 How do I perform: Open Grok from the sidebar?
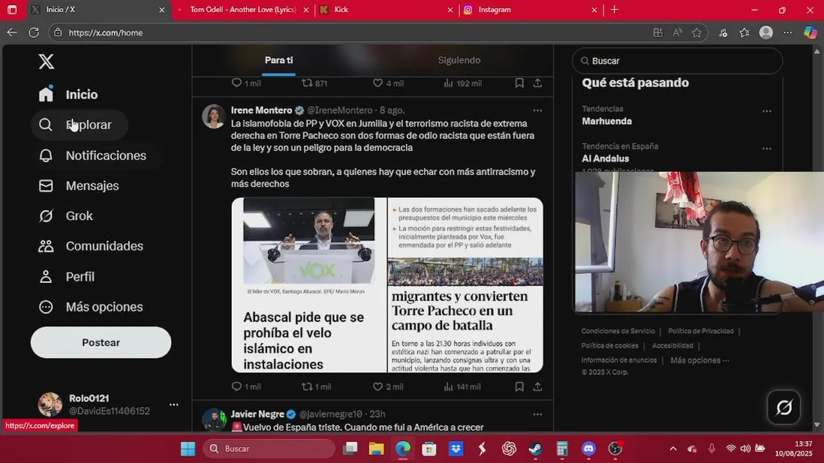click(66, 216)
